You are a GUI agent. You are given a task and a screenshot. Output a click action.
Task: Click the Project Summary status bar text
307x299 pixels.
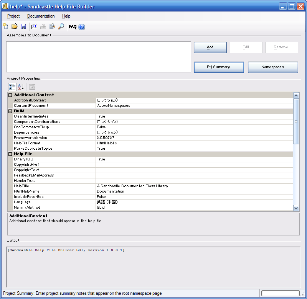pos(83,293)
